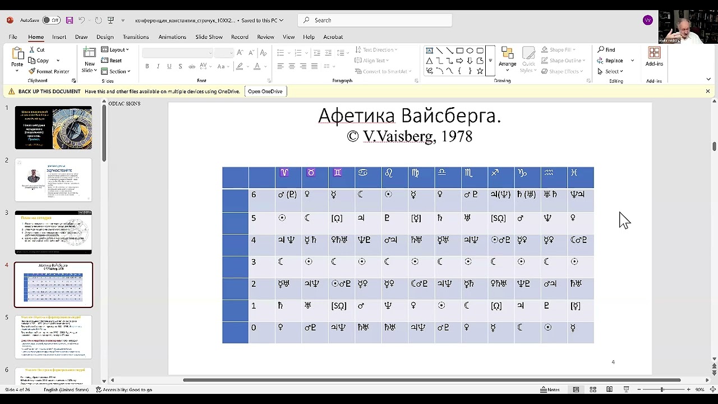Open the Layout dropdown
Image resolution: width=718 pixels, height=404 pixels.
click(x=115, y=49)
